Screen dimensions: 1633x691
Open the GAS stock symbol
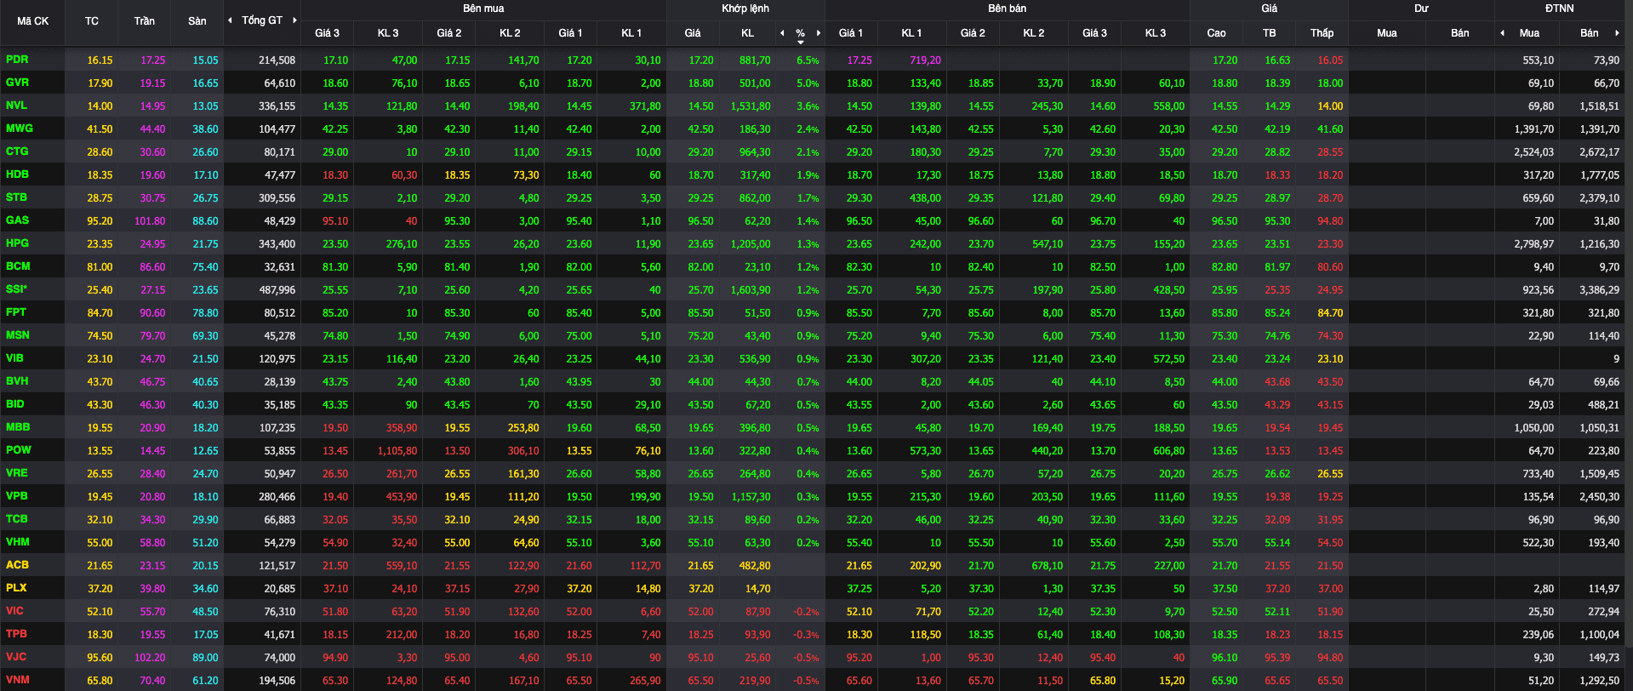click(x=17, y=220)
